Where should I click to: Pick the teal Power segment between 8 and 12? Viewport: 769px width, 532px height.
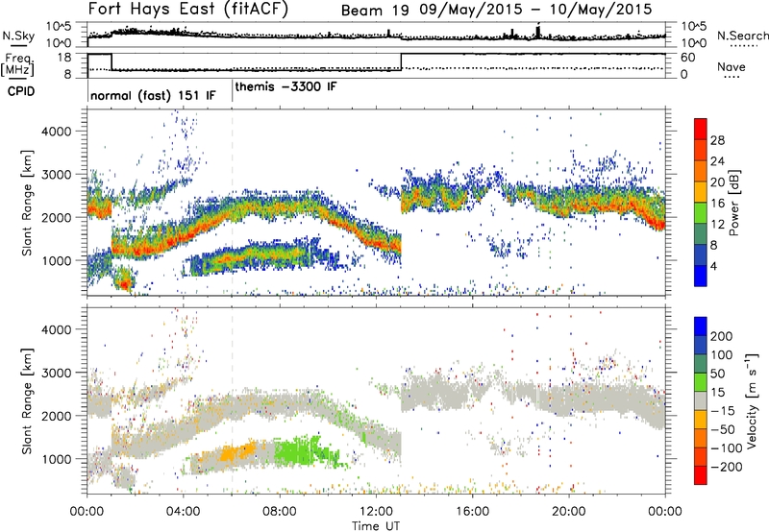tap(701, 233)
